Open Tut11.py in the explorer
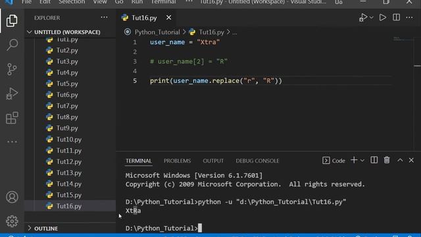 [68, 151]
